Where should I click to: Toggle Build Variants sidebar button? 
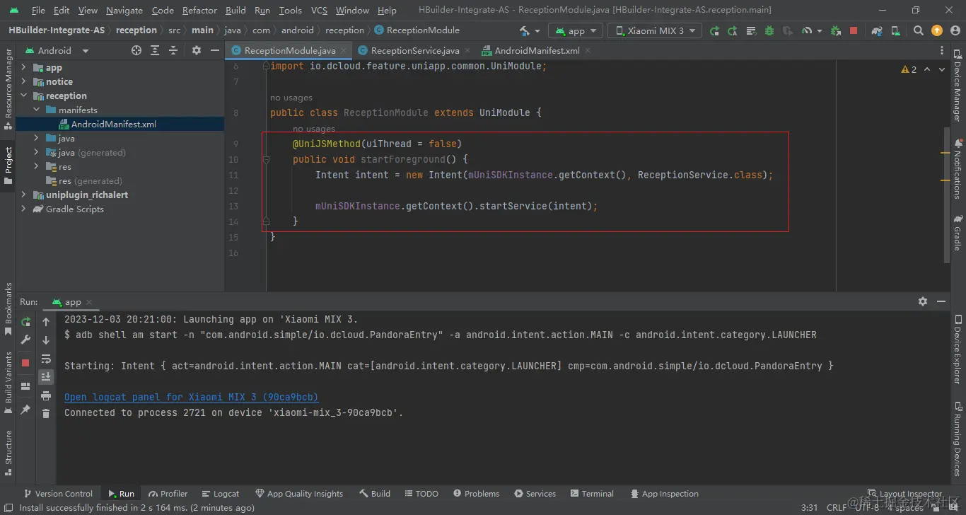click(8, 383)
